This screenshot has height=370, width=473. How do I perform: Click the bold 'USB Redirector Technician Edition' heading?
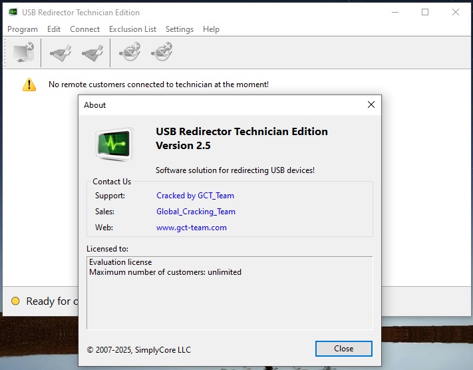pos(241,132)
